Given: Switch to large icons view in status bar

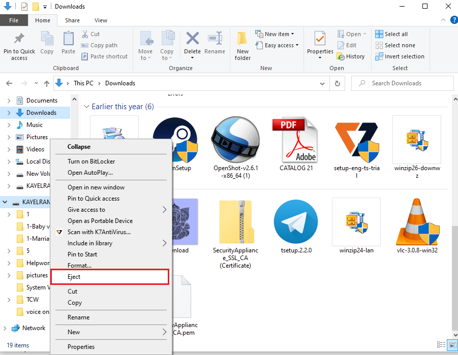Looking at the screenshot, I should click(453, 345).
